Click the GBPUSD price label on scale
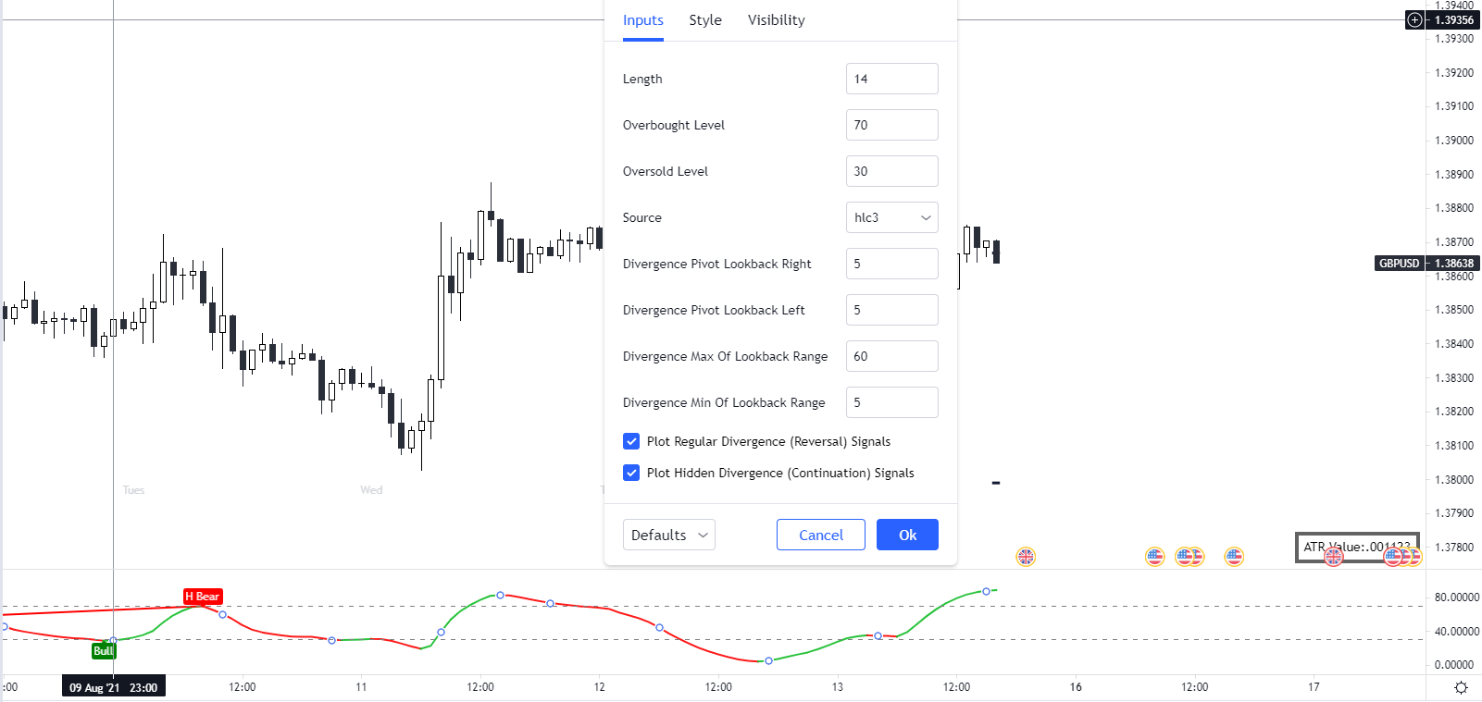This screenshot has height=702, width=1482. click(x=1399, y=264)
